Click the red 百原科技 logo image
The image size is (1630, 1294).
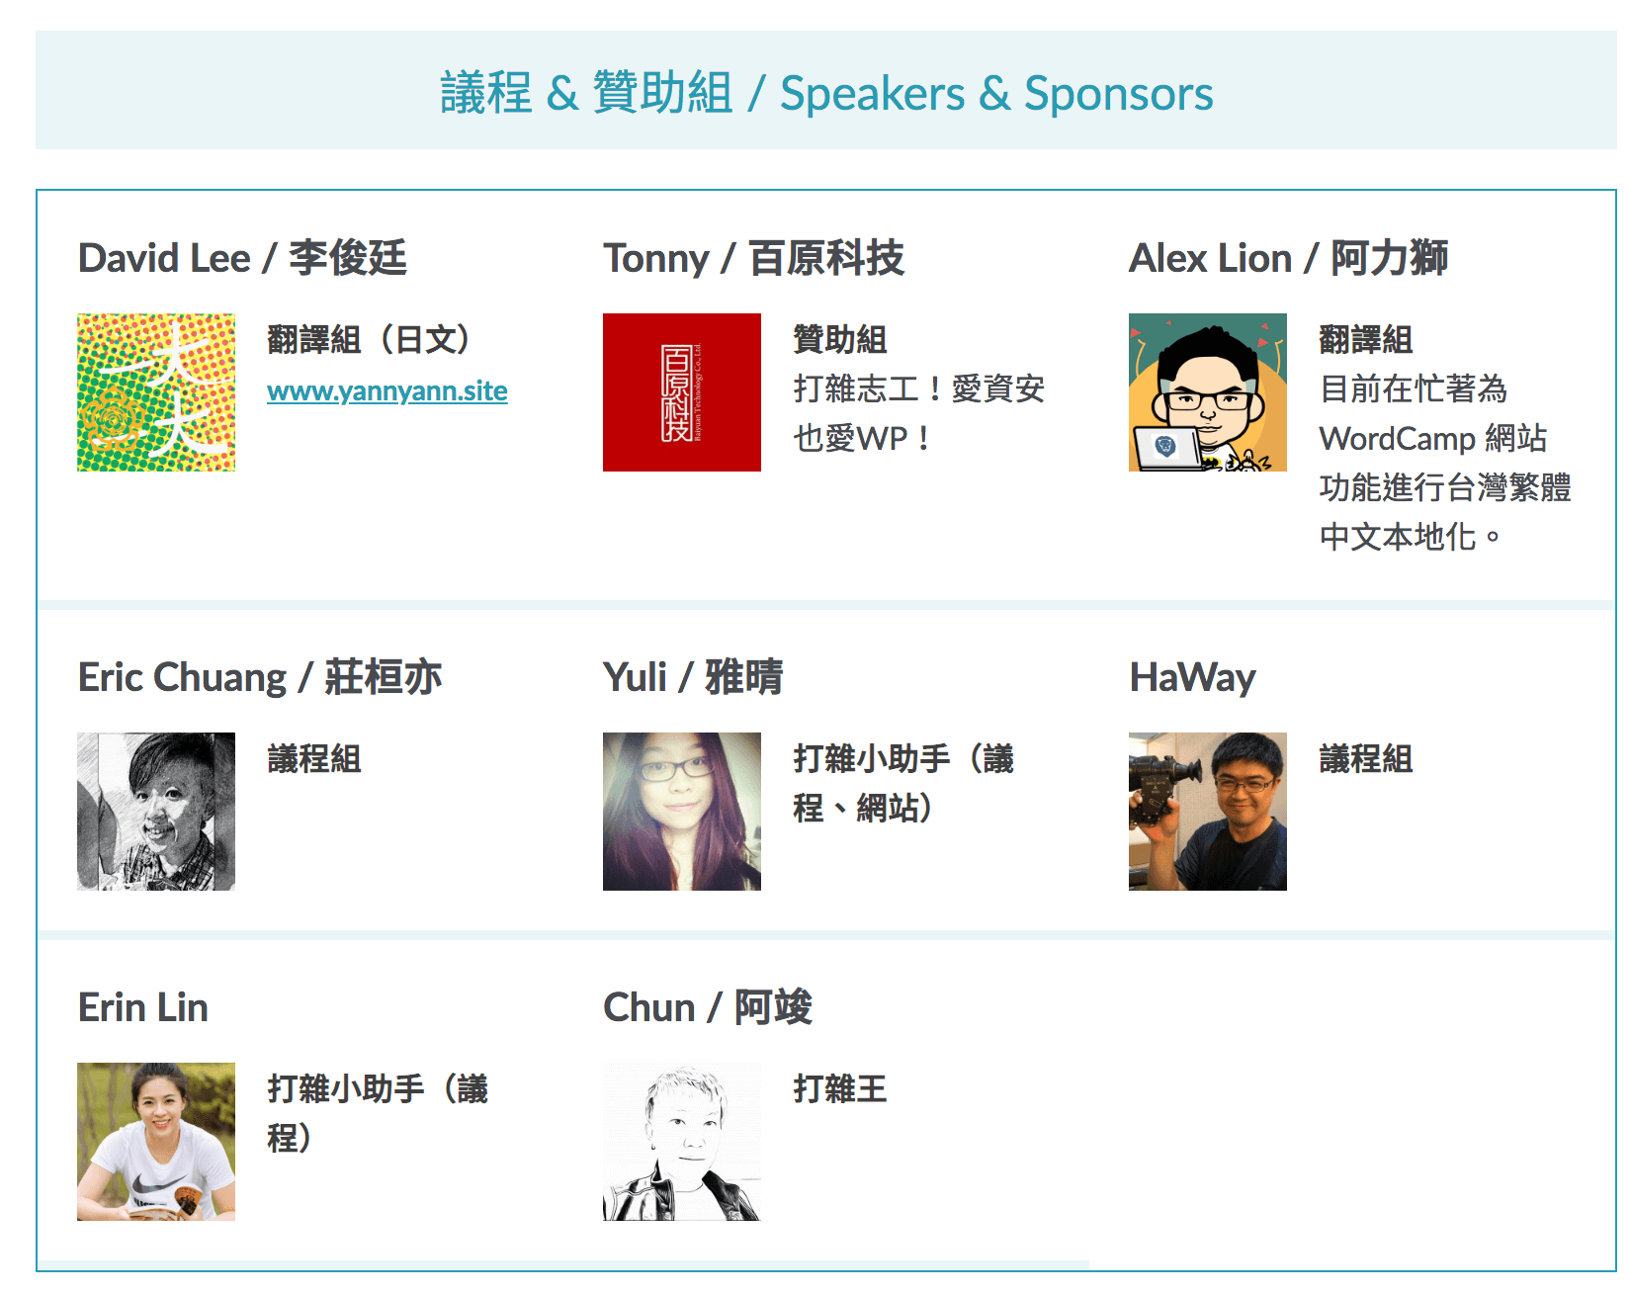click(682, 392)
